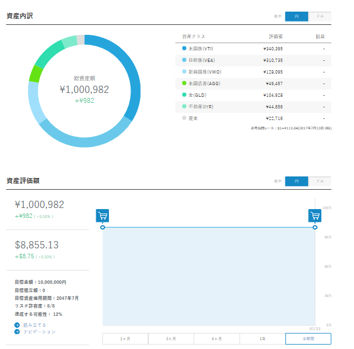Click the リスク許容度：5/5 line
Screen dimensions: 354x349
(x=35, y=306)
